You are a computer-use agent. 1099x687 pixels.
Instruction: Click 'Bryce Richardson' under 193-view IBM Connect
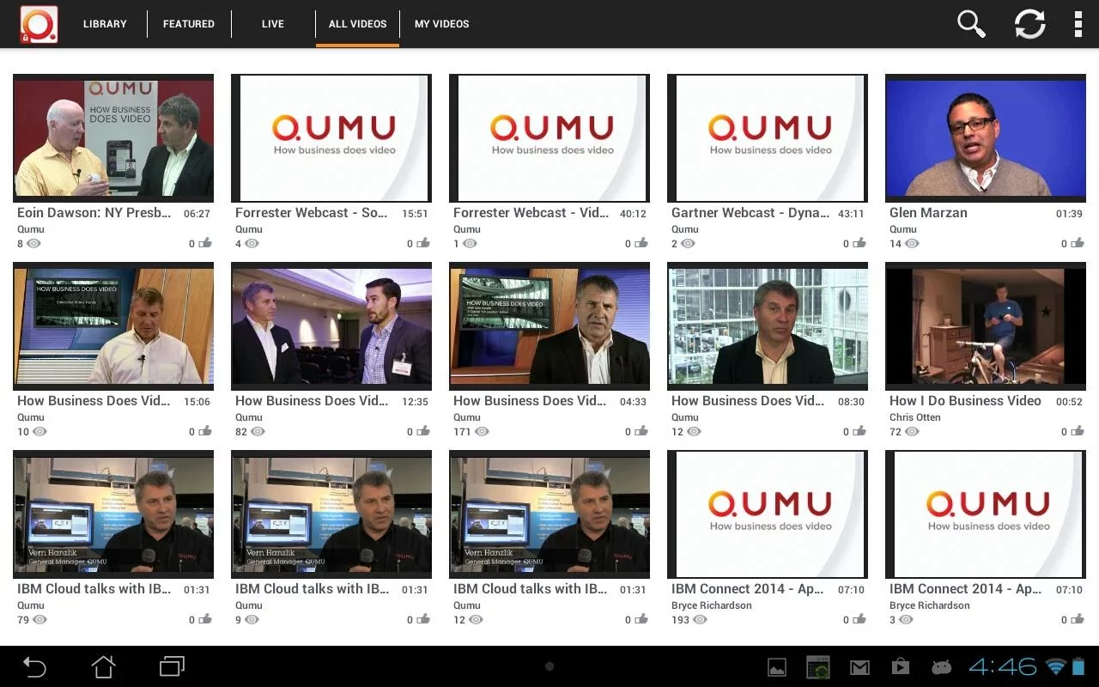click(x=712, y=605)
